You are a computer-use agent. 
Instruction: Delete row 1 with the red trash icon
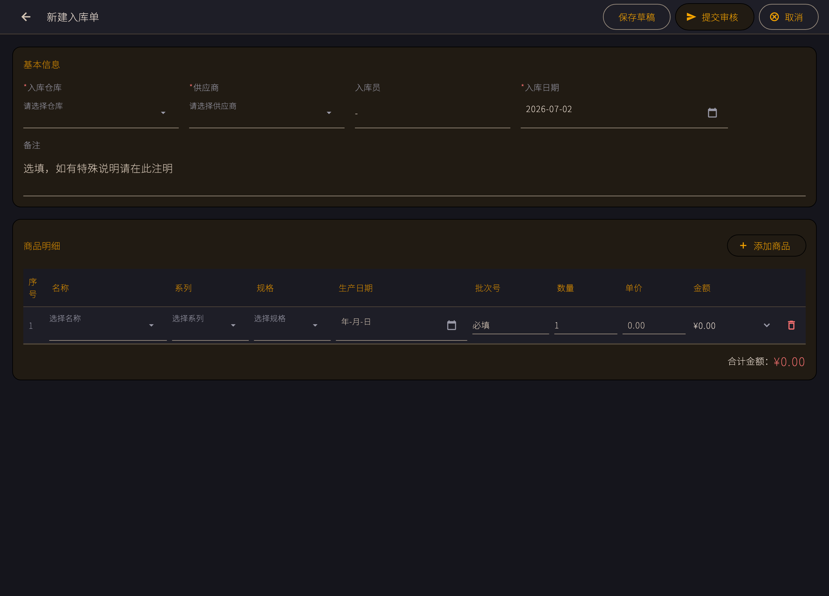tap(791, 325)
